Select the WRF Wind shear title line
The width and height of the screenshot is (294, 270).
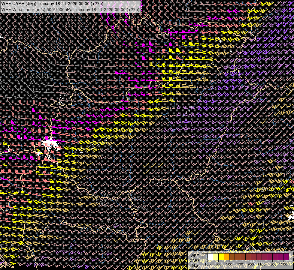click(70, 10)
